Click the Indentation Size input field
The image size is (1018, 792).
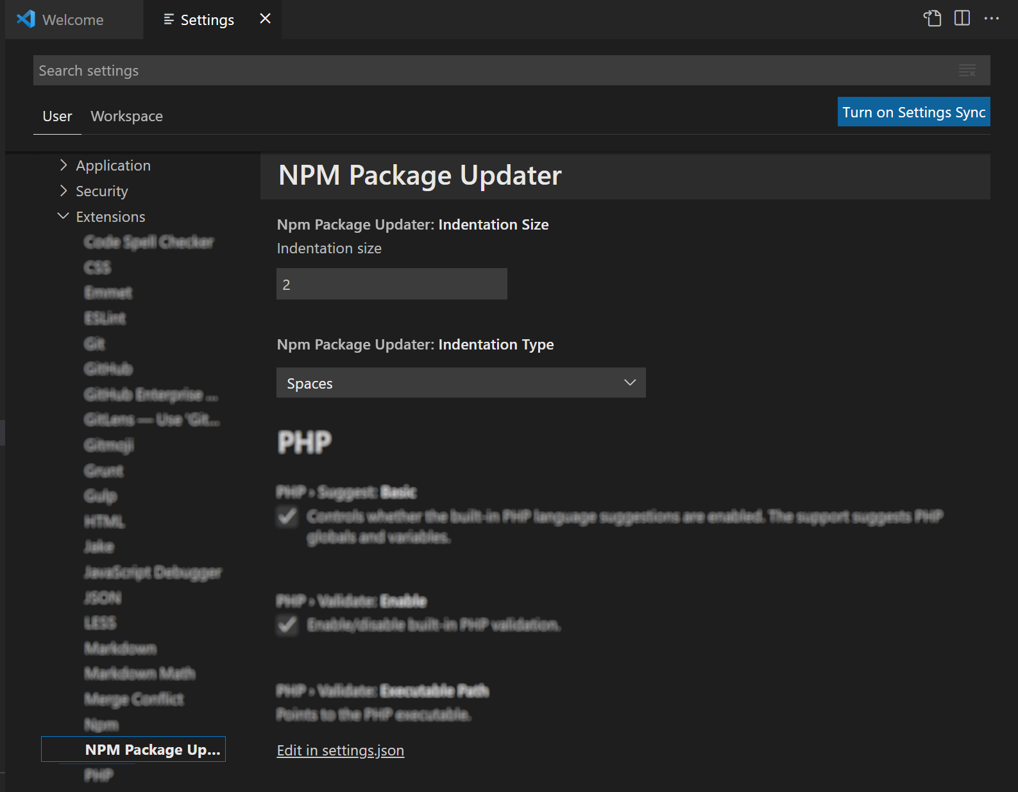(x=392, y=284)
